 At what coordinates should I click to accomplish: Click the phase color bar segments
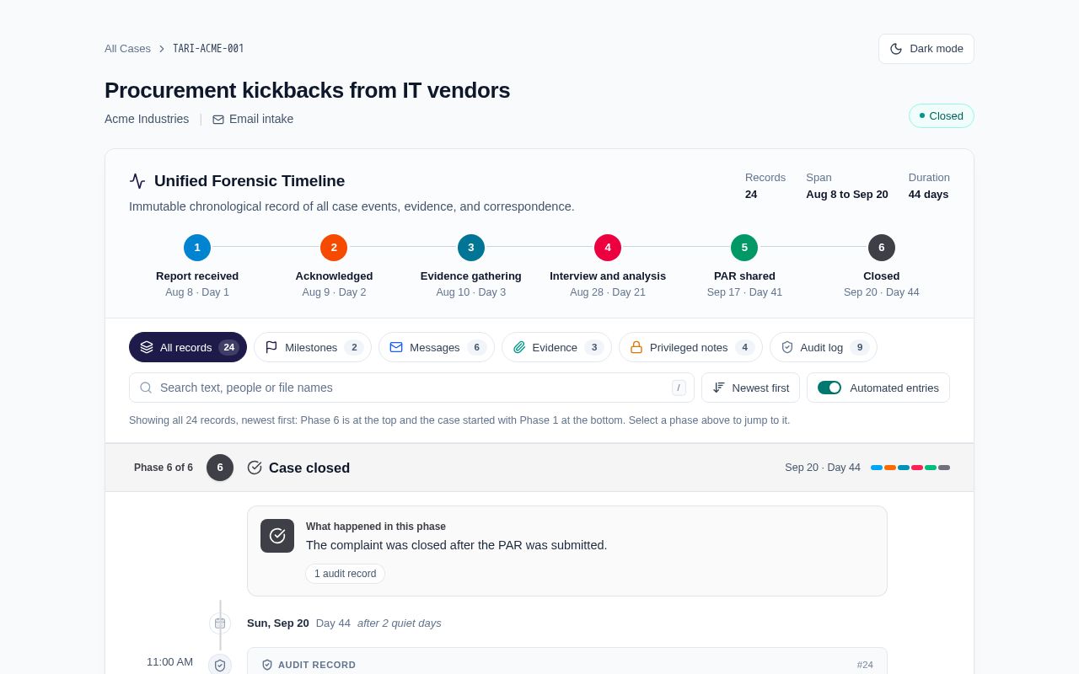point(910,468)
